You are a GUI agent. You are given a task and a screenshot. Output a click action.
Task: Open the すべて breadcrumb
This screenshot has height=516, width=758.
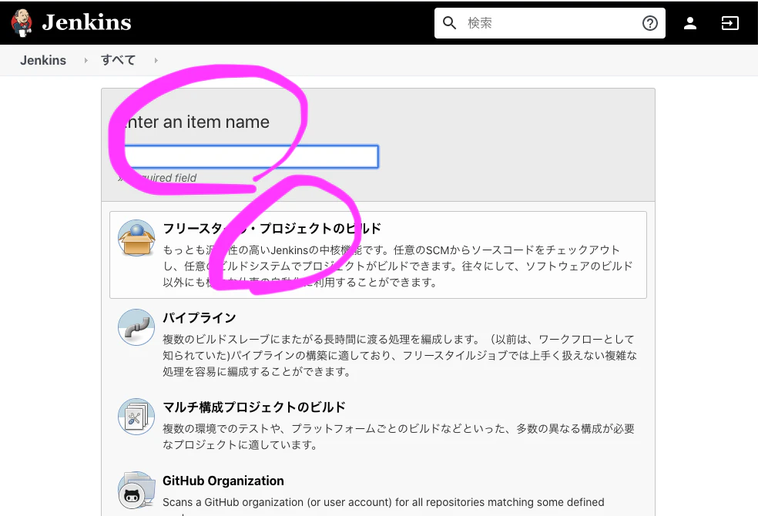pyautogui.click(x=119, y=60)
